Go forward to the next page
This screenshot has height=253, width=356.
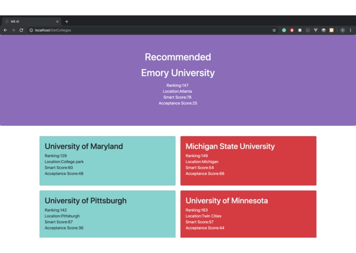tap(13, 30)
